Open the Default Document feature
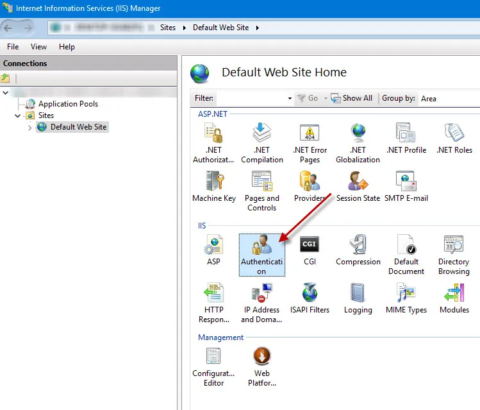Viewport: 480px width, 410px height. tap(406, 255)
